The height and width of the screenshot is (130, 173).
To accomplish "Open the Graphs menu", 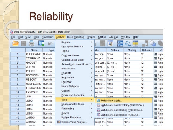I will [91, 37].
